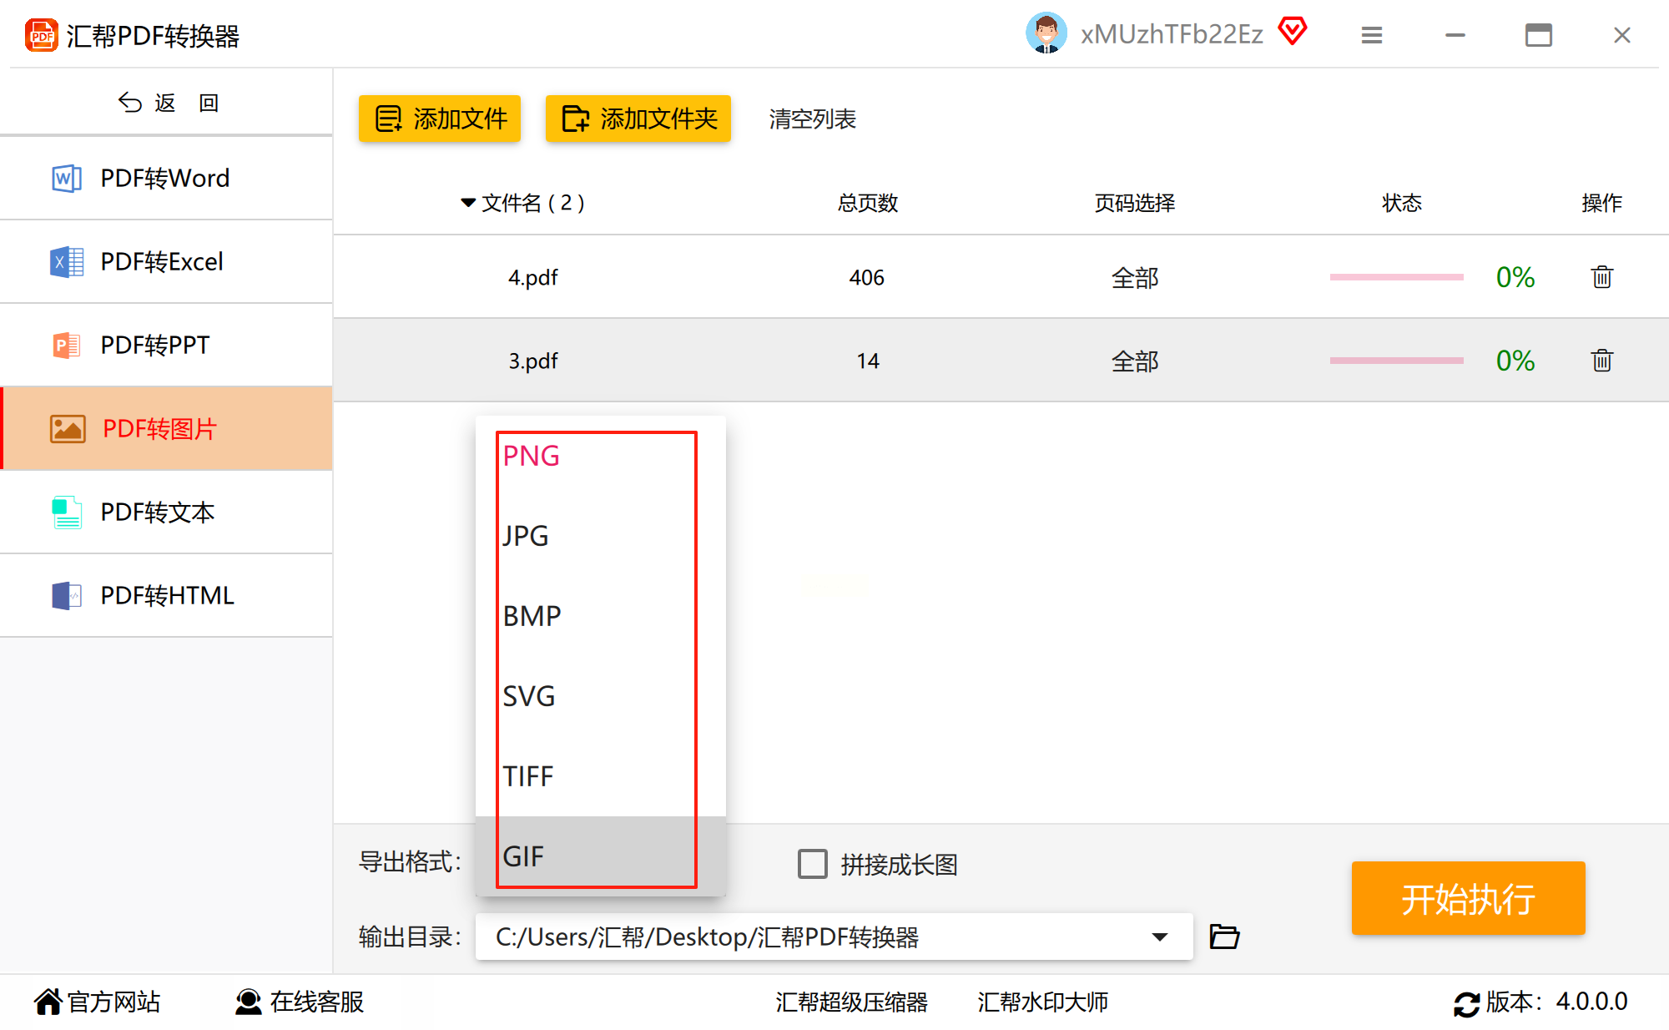The image size is (1669, 1030).
Task: Collapse file name column sort triangle
Action: [468, 203]
